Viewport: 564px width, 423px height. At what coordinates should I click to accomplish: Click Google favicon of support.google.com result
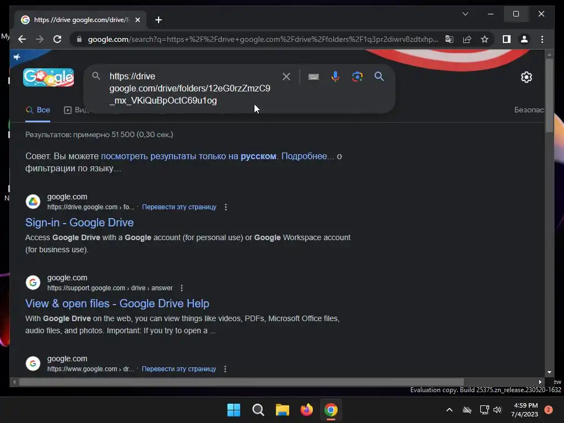coord(32,283)
